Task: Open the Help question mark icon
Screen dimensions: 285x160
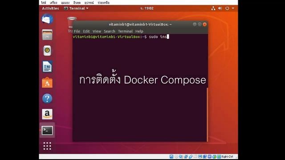Action: coord(47,99)
